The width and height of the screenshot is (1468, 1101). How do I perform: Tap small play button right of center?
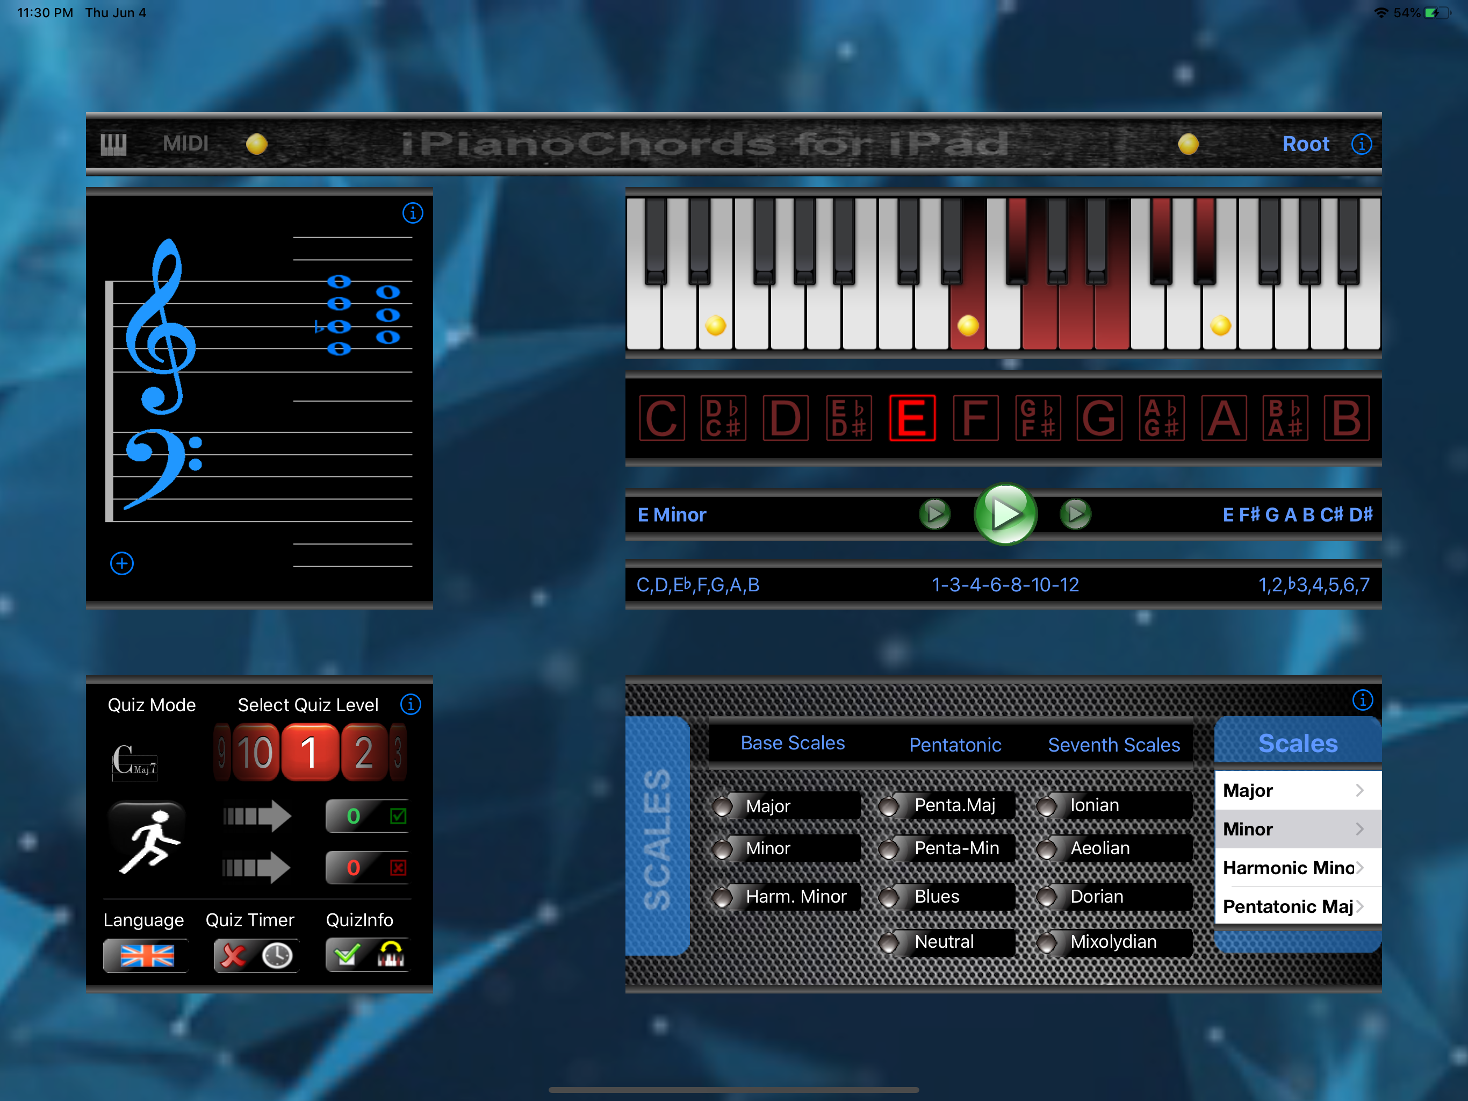1075,513
